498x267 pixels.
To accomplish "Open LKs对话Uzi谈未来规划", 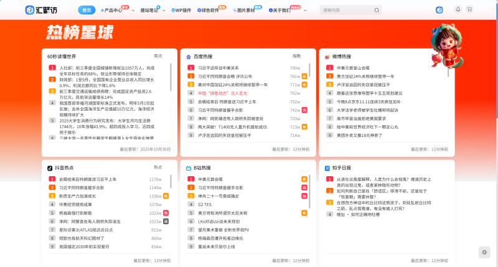I will pyautogui.click(x=218, y=222).
